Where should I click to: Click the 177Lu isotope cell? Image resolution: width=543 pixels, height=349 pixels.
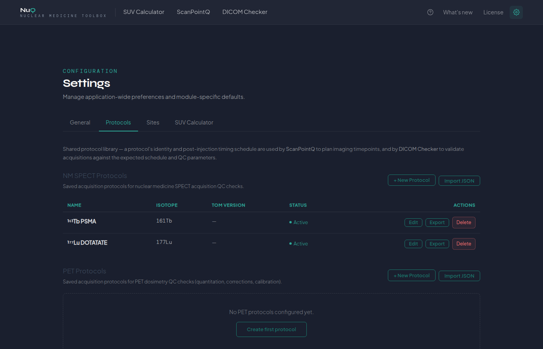(164, 242)
